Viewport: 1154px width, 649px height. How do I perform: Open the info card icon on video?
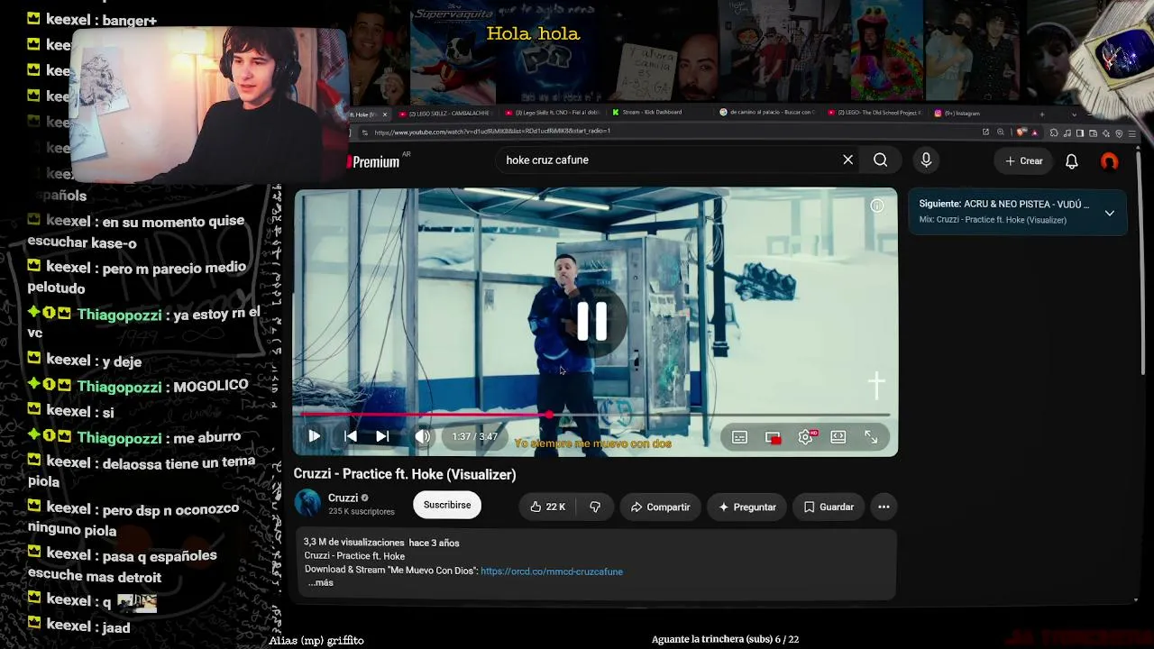pos(876,206)
